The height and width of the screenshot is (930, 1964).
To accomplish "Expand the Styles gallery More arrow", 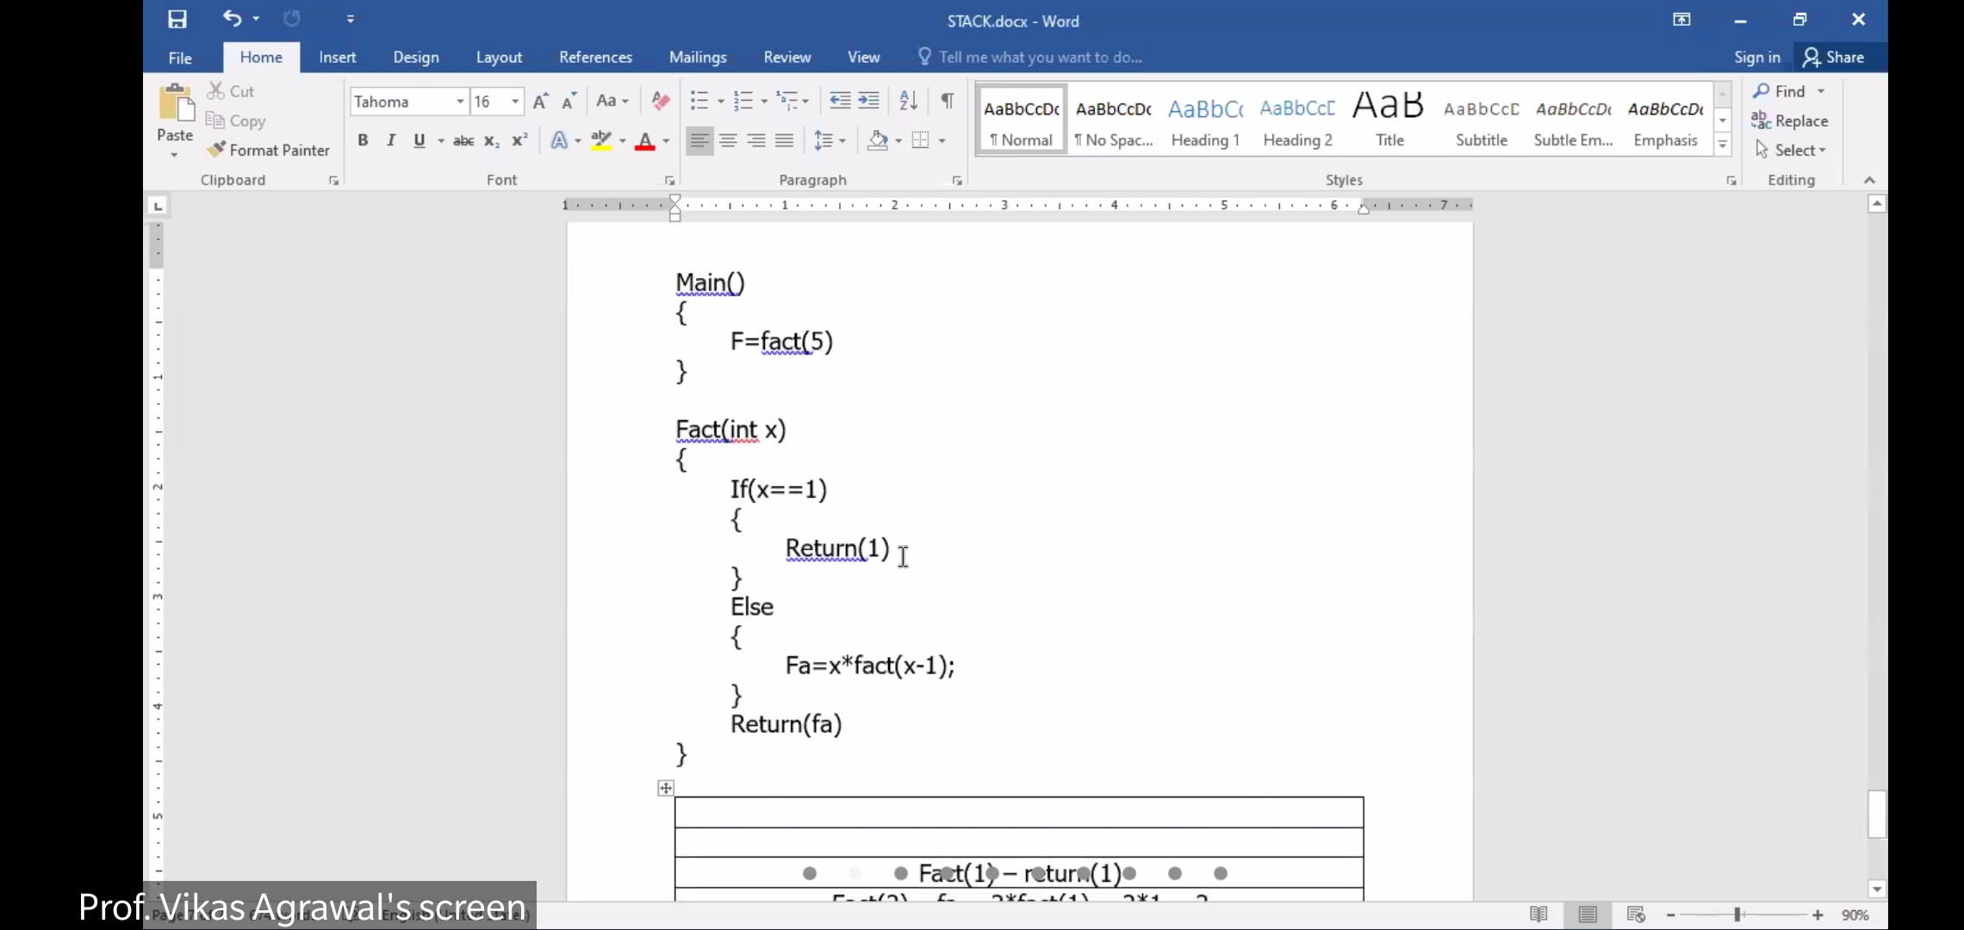I will pos(1723,146).
